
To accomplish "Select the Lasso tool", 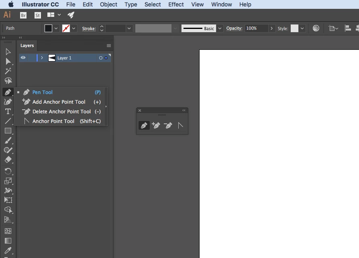I will [8, 81].
